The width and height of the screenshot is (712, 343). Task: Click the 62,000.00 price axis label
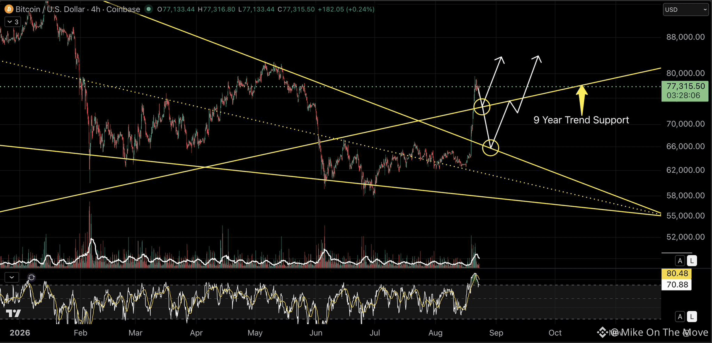click(x=685, y=170)
